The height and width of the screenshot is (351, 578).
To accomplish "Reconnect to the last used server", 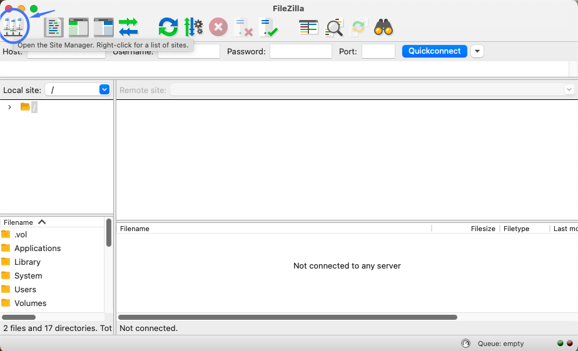I will tap(268, 27).
